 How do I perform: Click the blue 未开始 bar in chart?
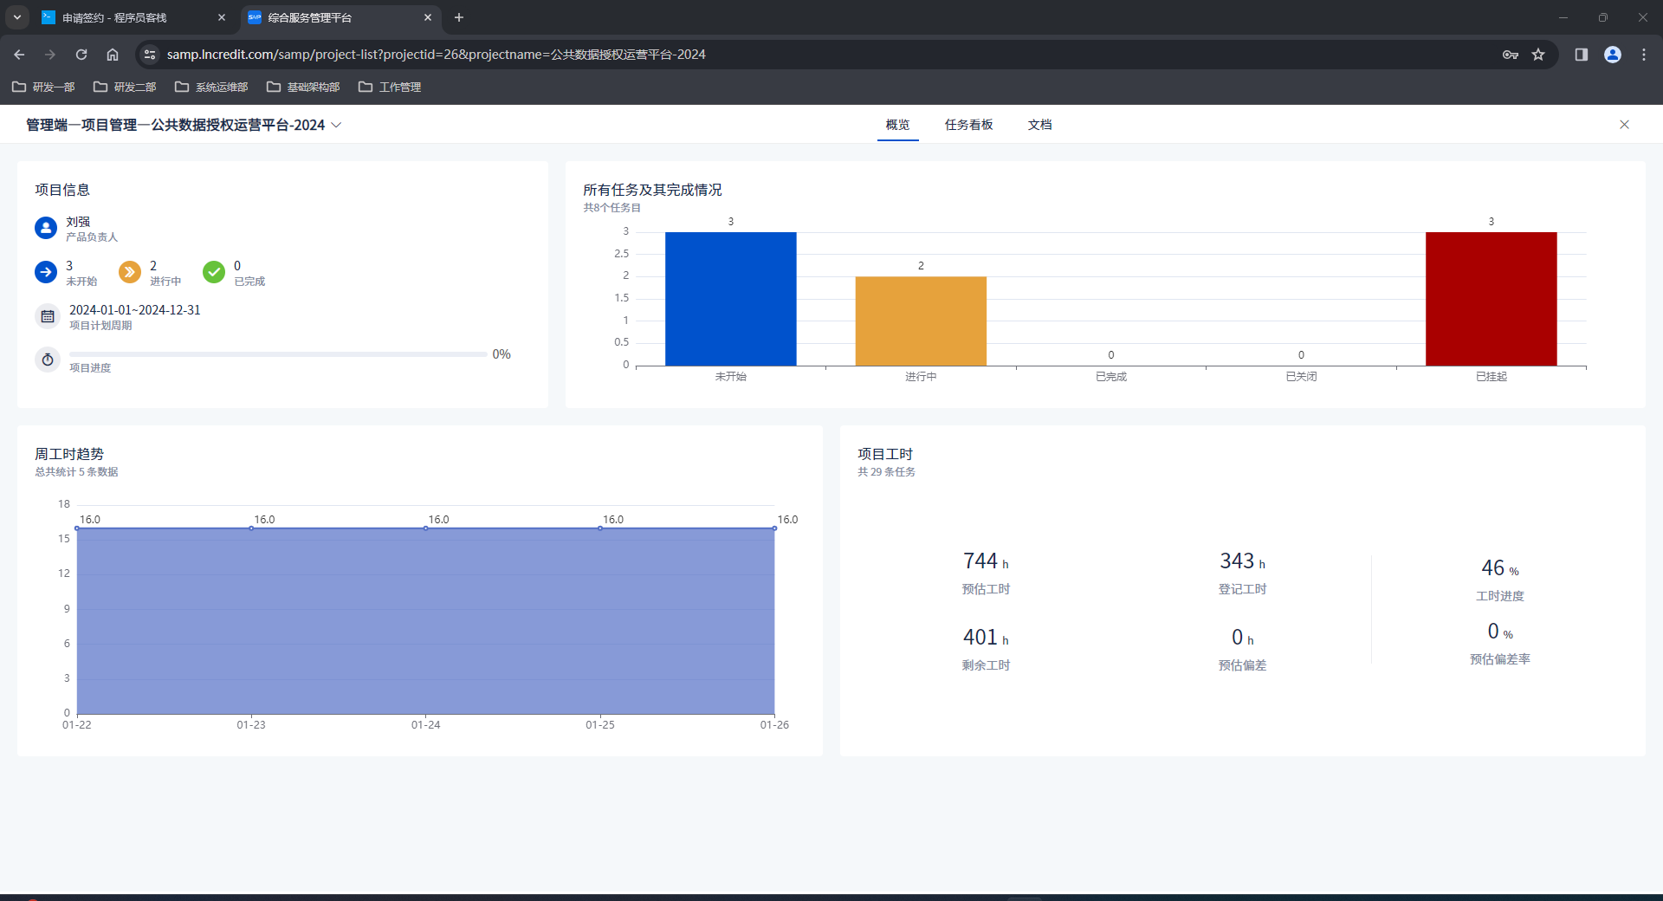(730, 299)
